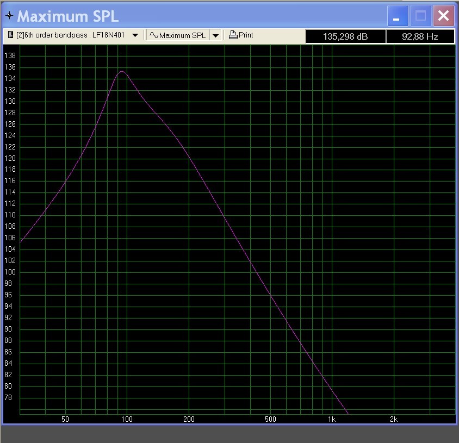
Task: Click the "106" dB axis label
Action: (x=10, y=238)
